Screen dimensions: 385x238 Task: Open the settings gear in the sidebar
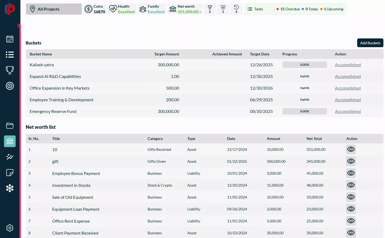[x=10, y=228]
